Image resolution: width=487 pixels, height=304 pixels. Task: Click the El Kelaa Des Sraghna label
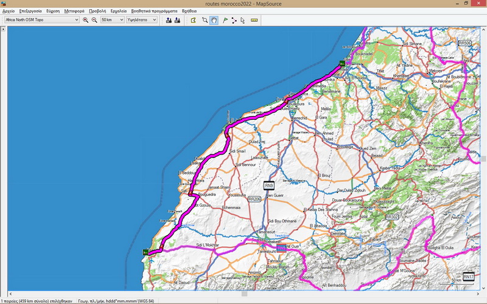coord(321,210)
